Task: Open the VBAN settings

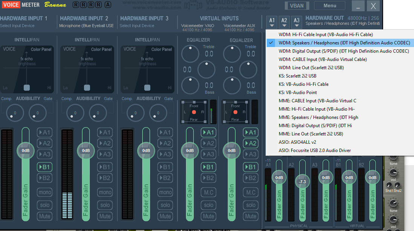Action: pyautogui.click(x=296, y=6)
